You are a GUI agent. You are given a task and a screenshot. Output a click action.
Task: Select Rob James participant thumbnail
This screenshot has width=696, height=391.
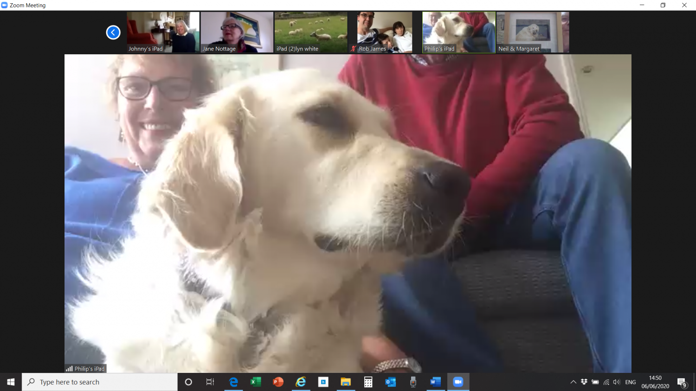pyautogui.click(x=385, y=32)
